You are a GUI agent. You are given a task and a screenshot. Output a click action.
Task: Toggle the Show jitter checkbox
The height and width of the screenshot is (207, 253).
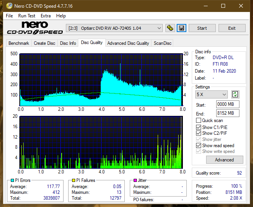[x=198, y=139]
